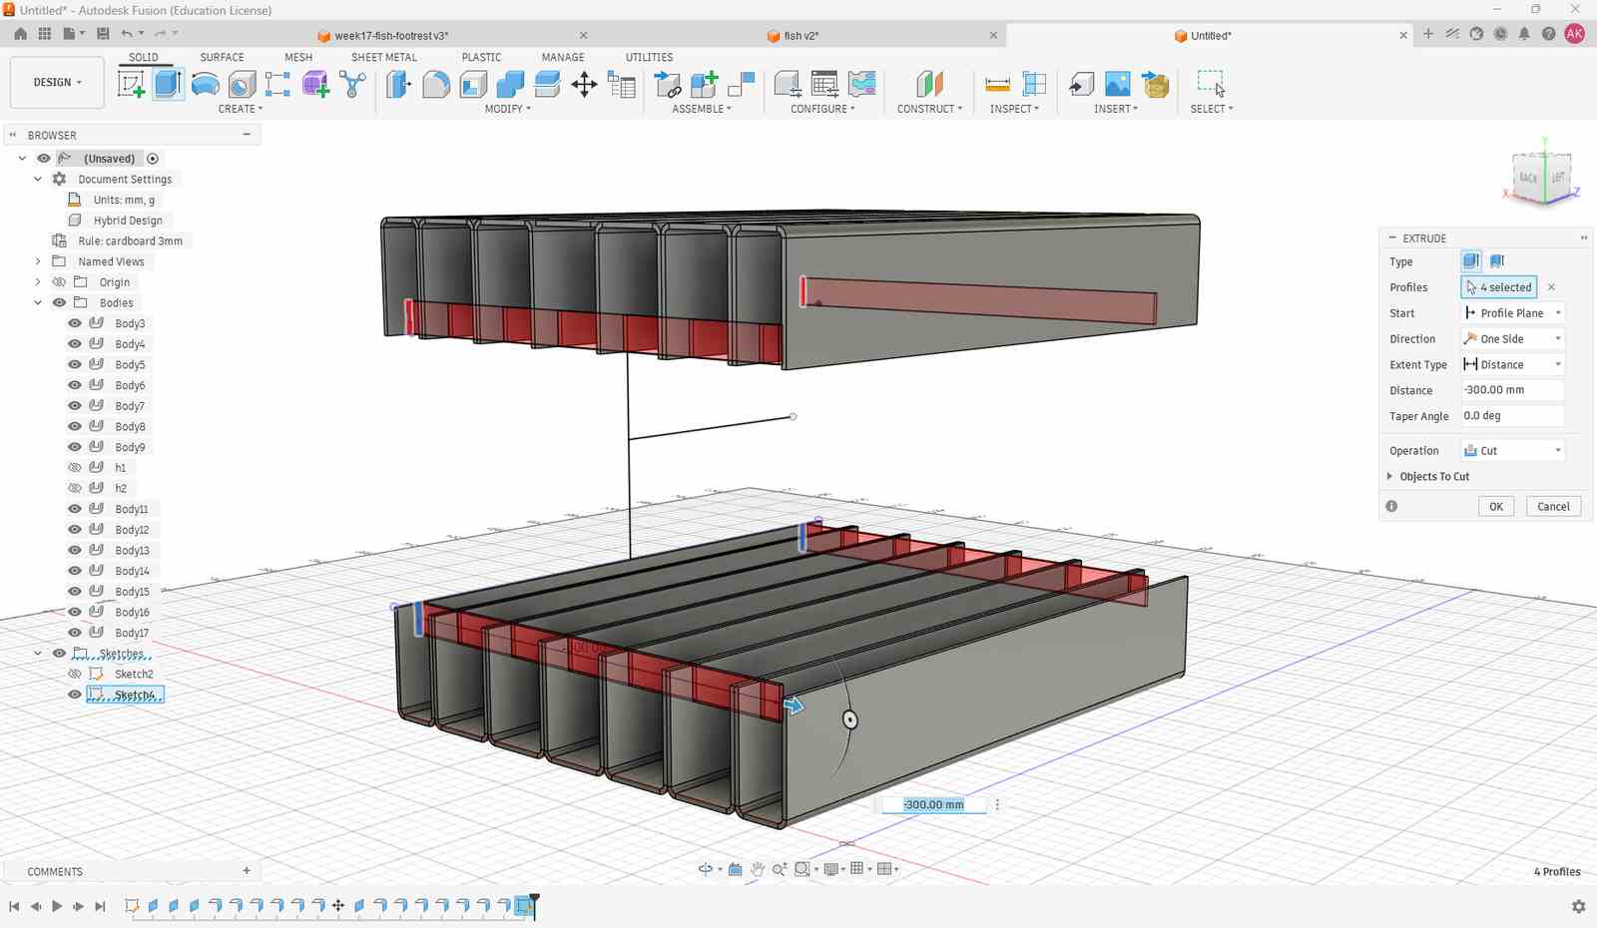
Task: Open the Orbit navigation tool
Action: (706, 869)
